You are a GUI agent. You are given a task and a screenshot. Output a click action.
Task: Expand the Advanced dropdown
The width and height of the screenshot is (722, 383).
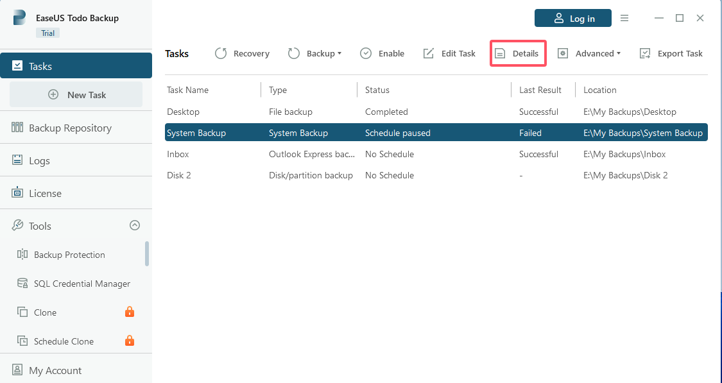tap(589, 53)
